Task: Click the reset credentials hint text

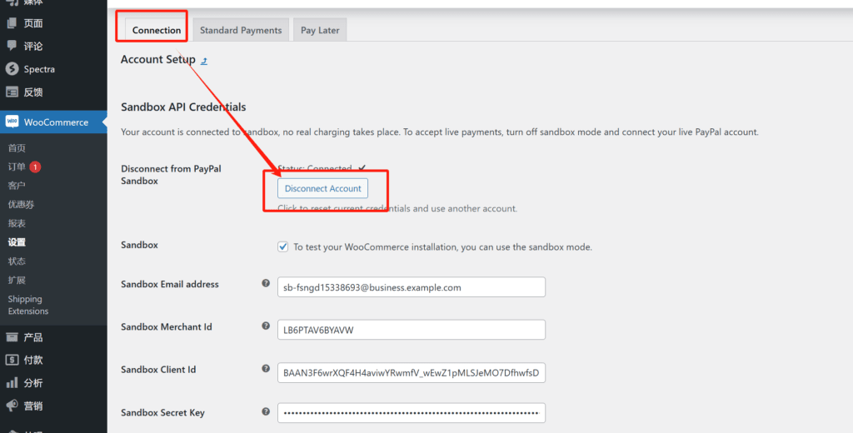Action: (397, 208)
